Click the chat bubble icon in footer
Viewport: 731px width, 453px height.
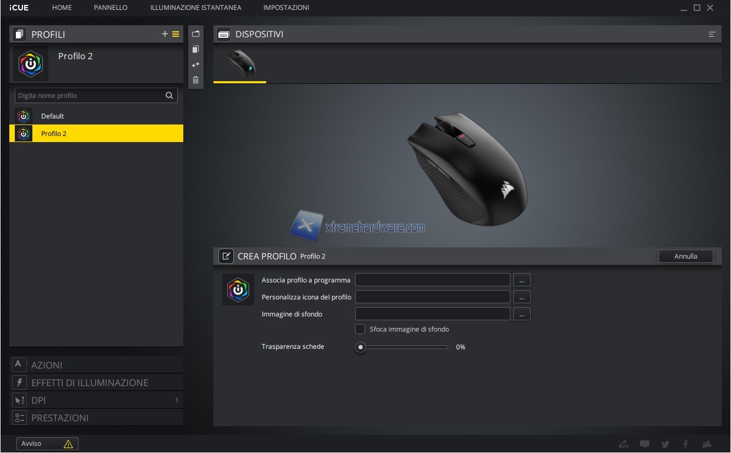click(644, 444)
